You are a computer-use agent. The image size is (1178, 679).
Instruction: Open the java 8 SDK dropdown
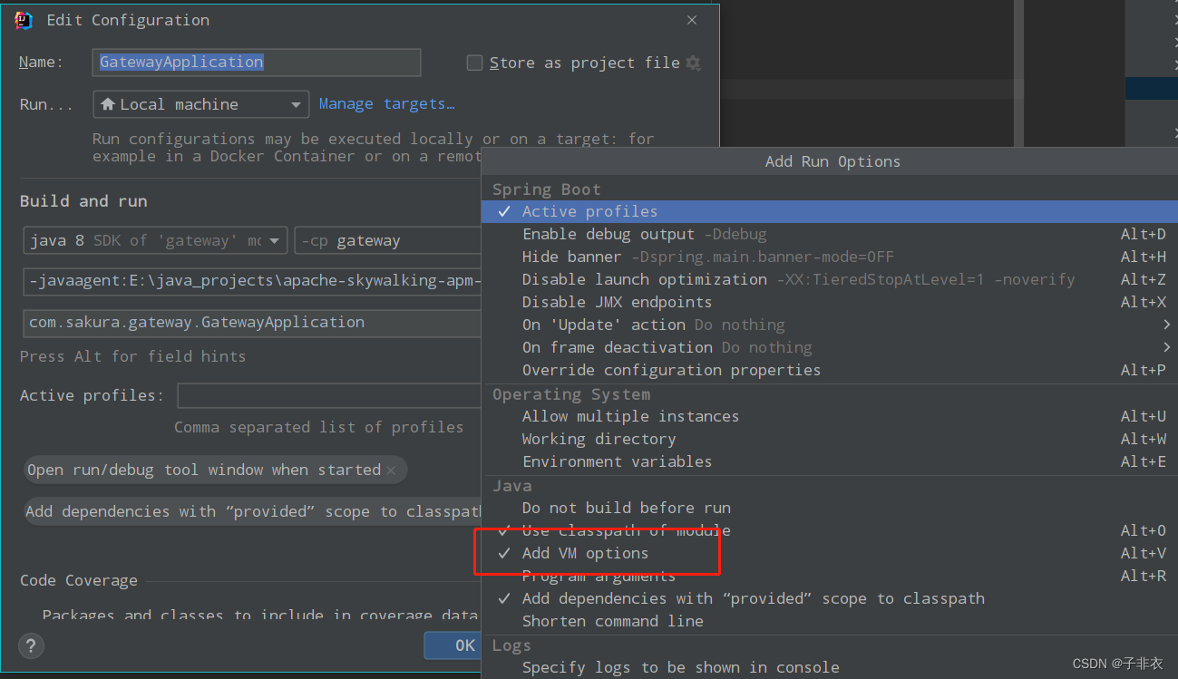click(x=156, y=240)
